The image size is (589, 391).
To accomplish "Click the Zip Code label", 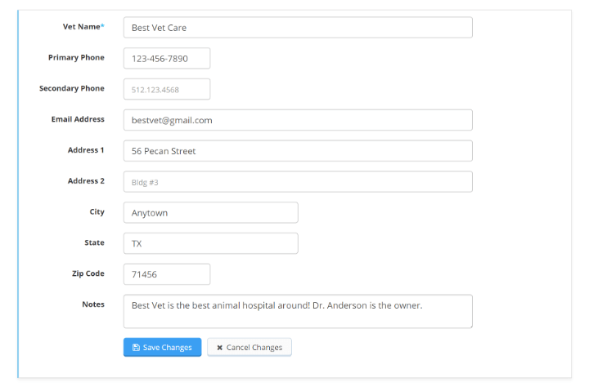I will pos(88,273).
